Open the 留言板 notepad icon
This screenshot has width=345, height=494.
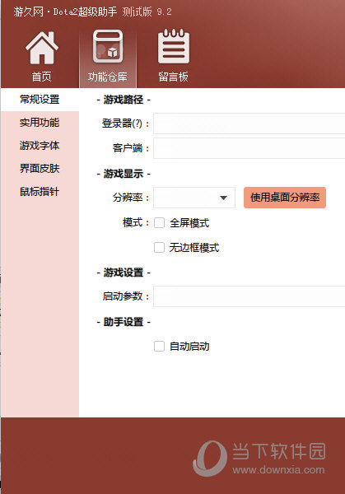tap(174, 46)
